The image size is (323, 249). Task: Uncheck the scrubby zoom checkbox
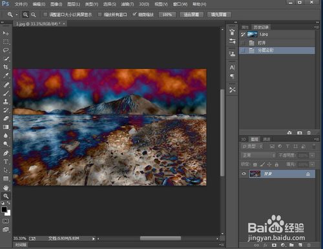(x=134, y=14)
